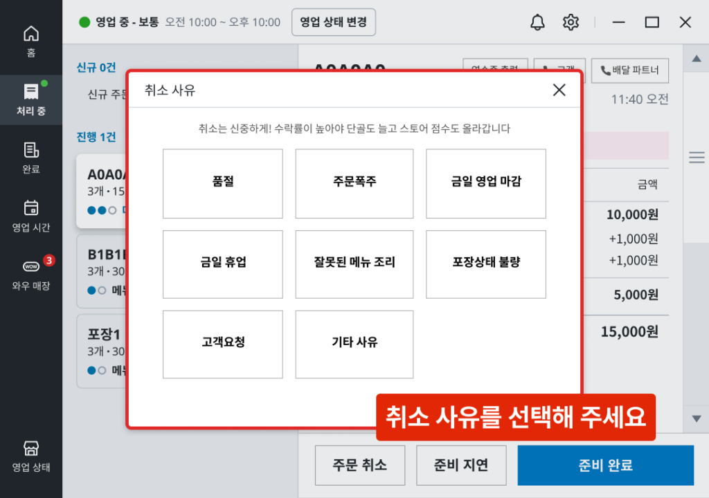Choose 금일 영업 마감 reason
The image size is (709, 498).
click(486, 183)
